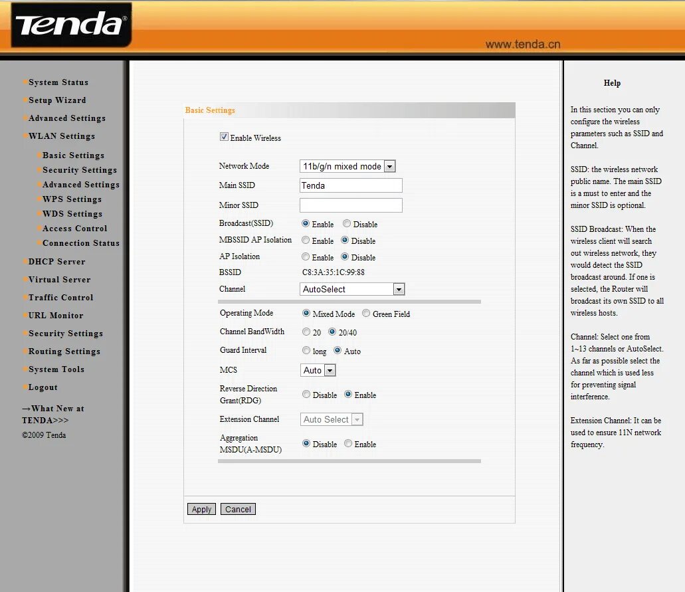Image resolution: width=685 pixels, height=592 pixels.
Task: Click the Cancel button
Action: click(x=238, y=509)
